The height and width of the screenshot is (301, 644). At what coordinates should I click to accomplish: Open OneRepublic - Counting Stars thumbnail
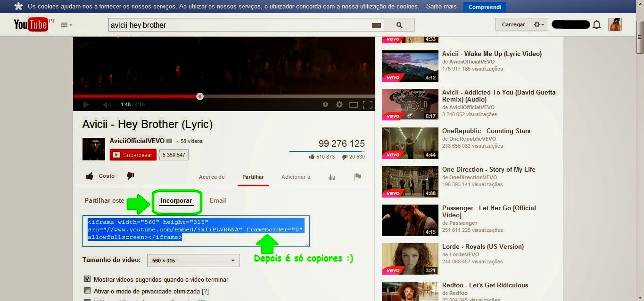(410, 143)
